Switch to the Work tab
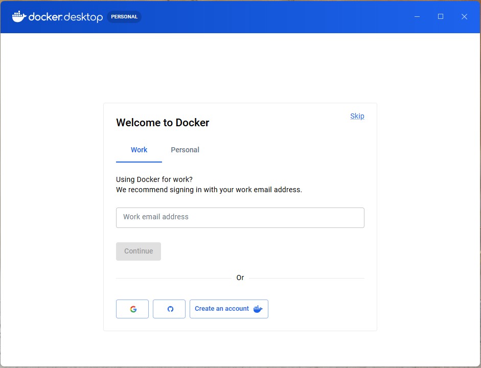The width and height of the screenshot is (481, 368). (x=139, y=150)
